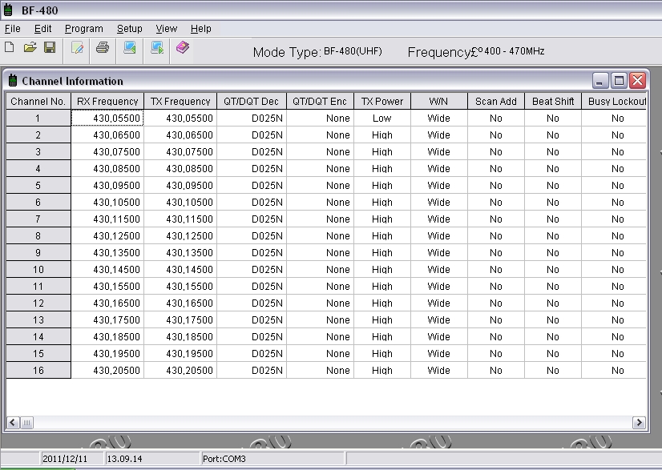Screen dimensions: 662x470
Task: Click the RX Frequency column header
Action: [107, 101]
